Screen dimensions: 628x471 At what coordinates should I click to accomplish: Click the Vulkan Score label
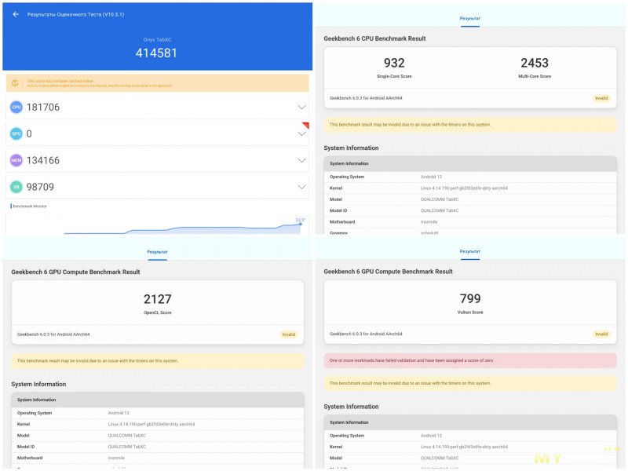tap(470, 312)
